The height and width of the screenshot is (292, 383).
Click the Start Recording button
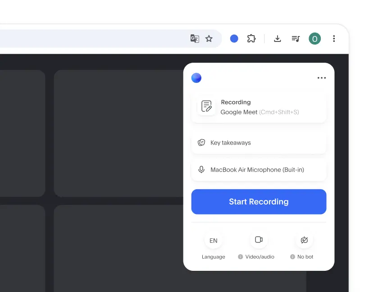pyautogui.click(x=259, y=201)
